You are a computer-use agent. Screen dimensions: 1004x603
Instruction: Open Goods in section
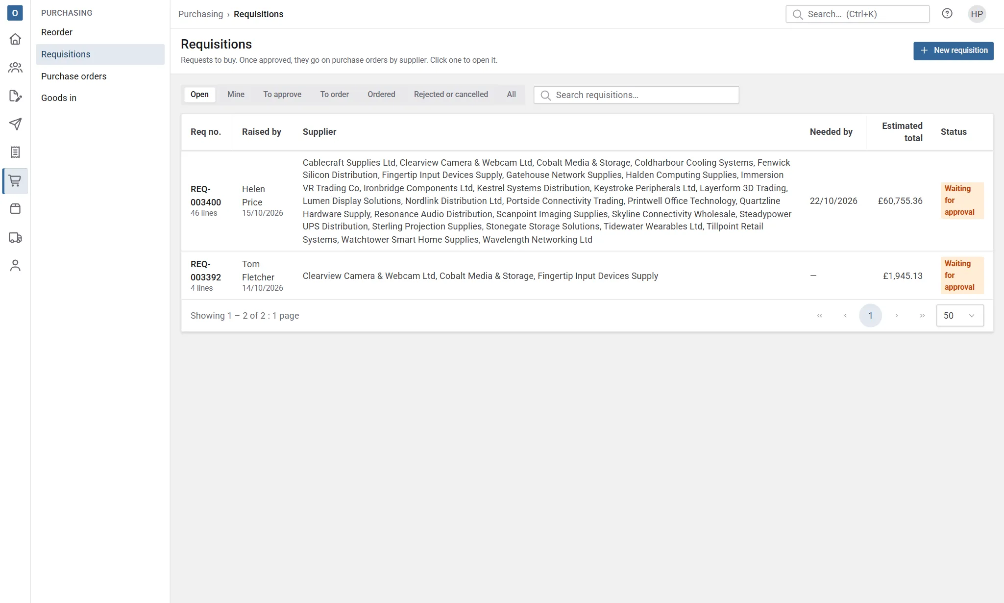pos(100,98)
